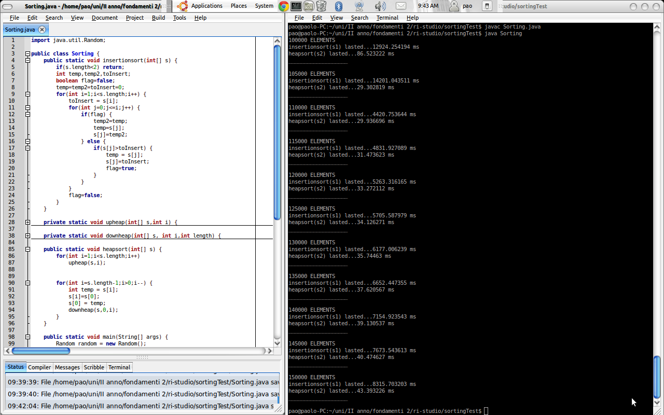Open the Bluetooth indicator

coord(339,6)
